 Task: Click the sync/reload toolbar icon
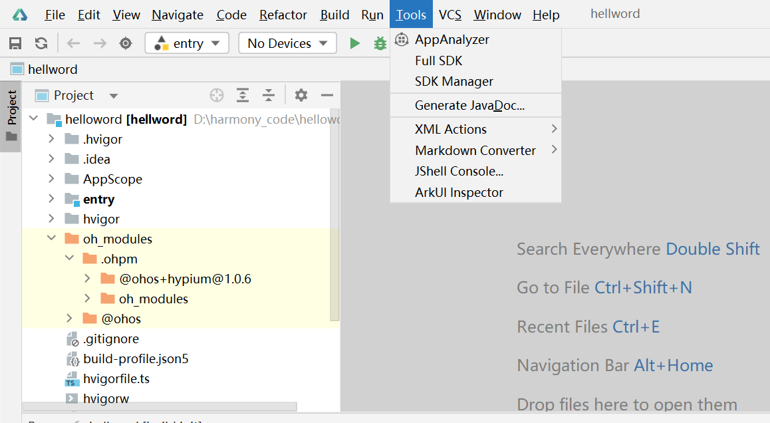pos(41,43)
